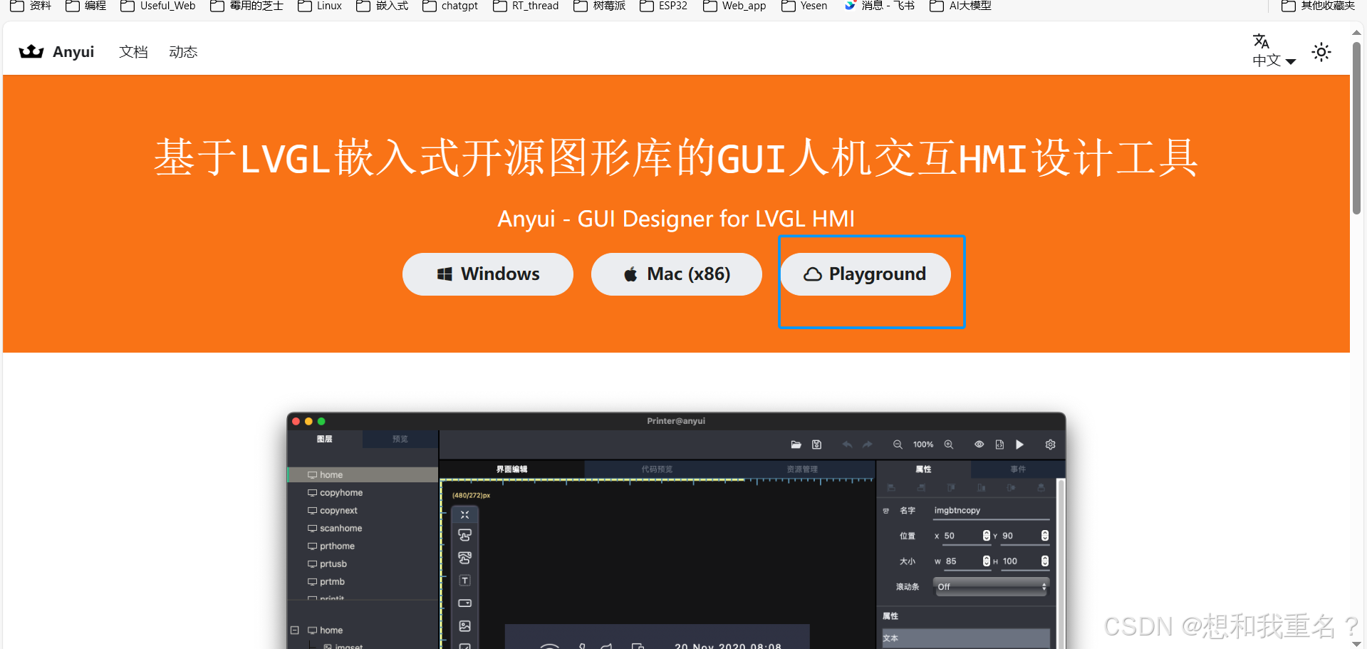Open settings via the gear icon

pos(1050,444)
